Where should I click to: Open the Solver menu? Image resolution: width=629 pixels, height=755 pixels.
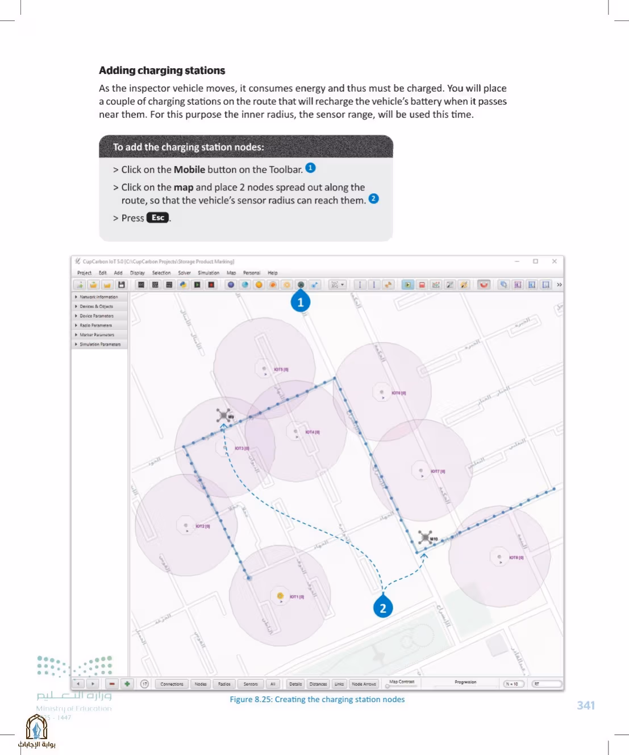pyautogui.click(x=184, y=273)
